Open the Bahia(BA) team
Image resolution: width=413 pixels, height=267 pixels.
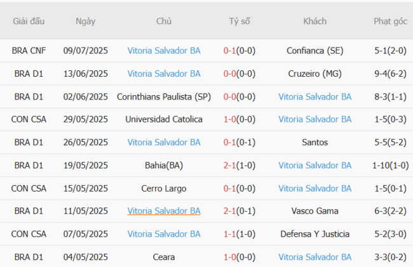click(x=164, y=166)
